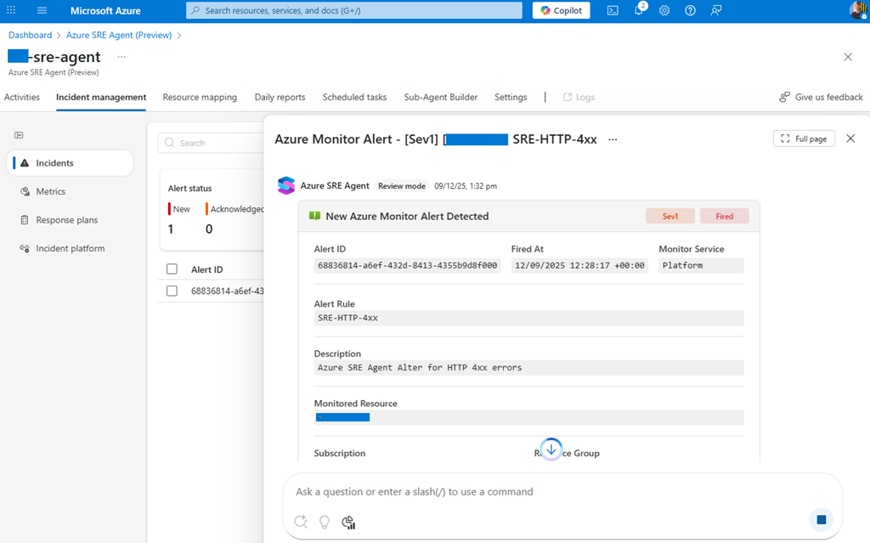Click the Full page button
Screen dimensions: 870x543
pos(804,139)
